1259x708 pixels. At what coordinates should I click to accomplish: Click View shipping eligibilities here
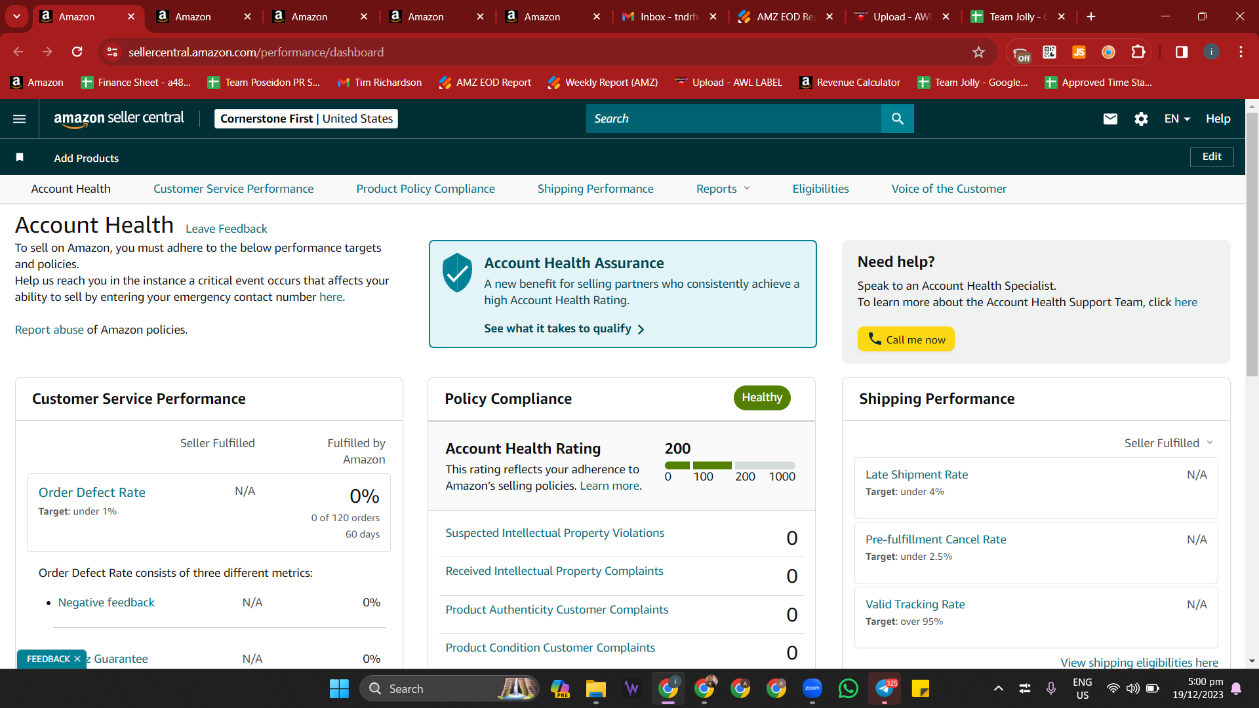1140,662
